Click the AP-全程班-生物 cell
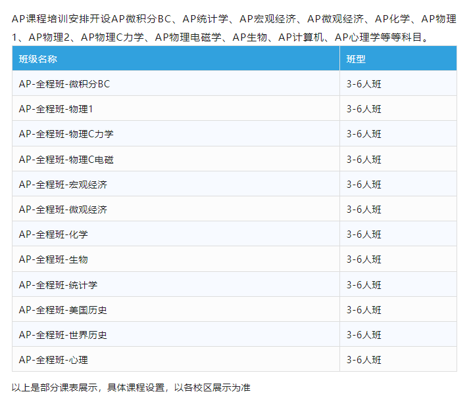 pos(176,259)
